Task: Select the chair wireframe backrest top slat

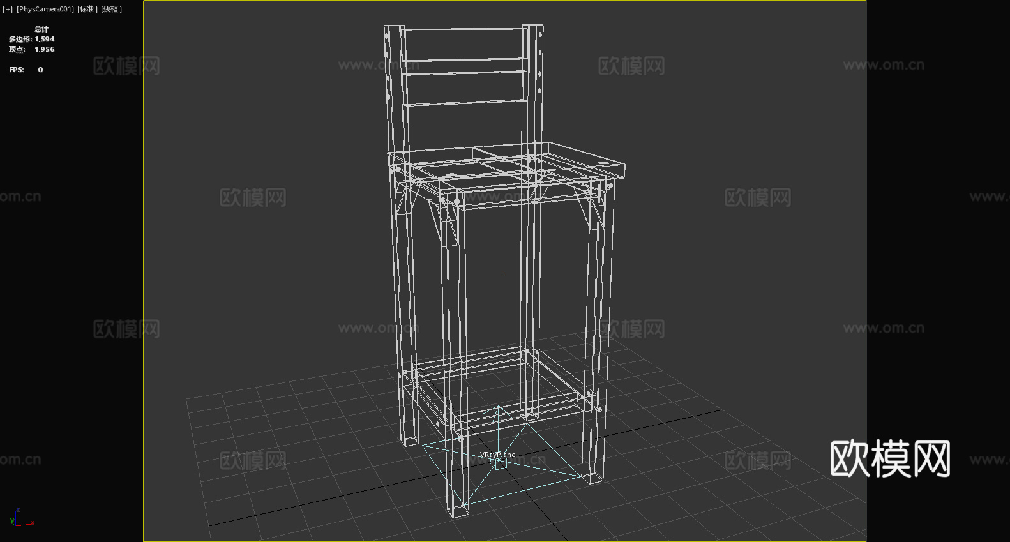Action: (464, 45)
